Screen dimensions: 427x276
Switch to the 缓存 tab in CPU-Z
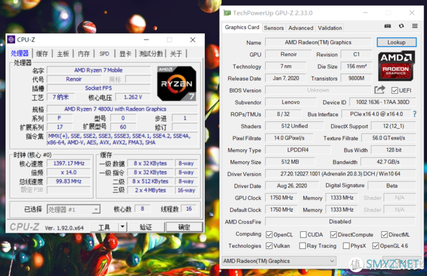[x=42, y=53]
